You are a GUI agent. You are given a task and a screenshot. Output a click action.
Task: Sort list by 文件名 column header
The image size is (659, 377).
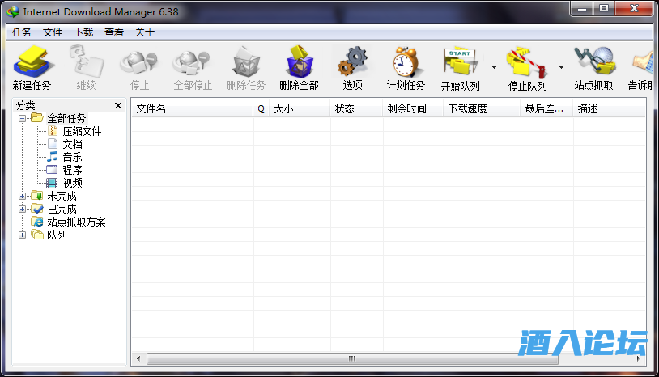(x=193, y=108)
